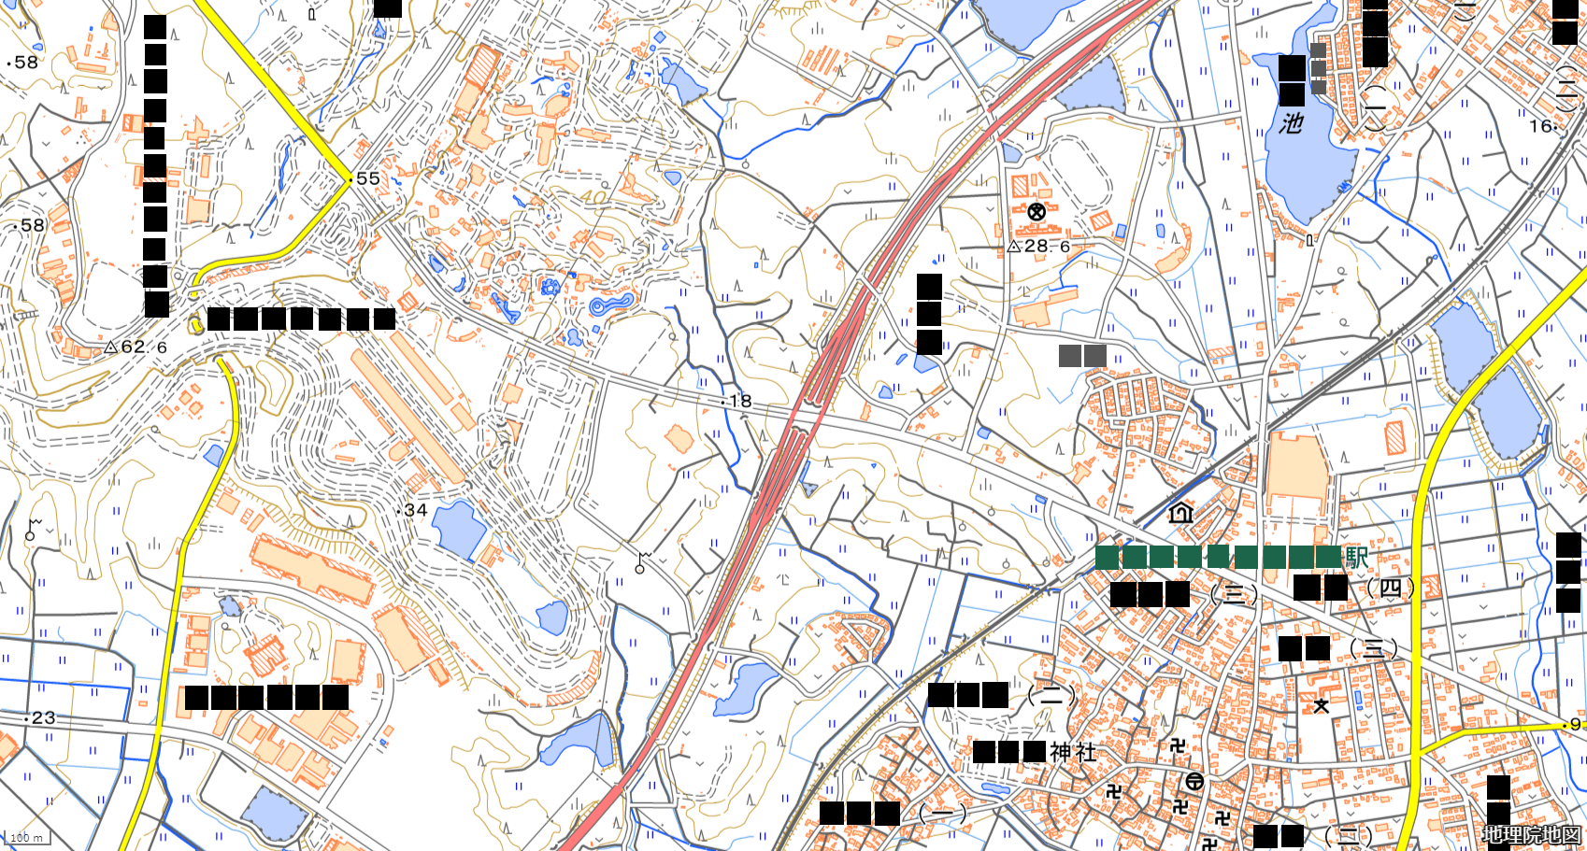Image resolution: width=1587 pixels, height=851 pixels.
Task: Click the (四) district label
Action: (1392, 588)
